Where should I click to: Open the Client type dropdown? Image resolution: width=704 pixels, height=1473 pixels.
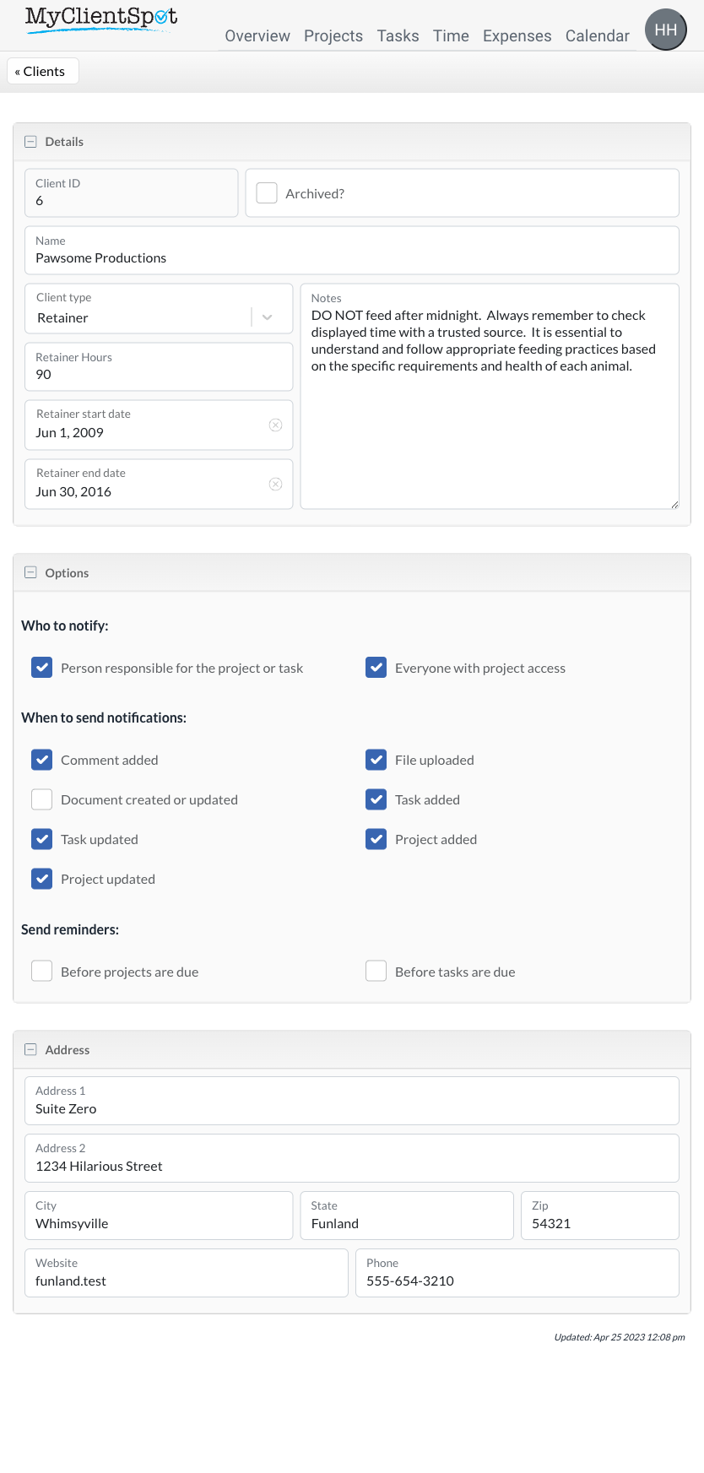pos(267,317)
